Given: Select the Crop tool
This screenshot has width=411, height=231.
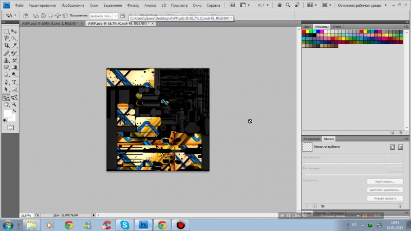Looking at the screenshot, I should [6, 45].
